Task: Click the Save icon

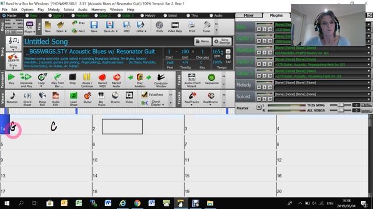Action: 94,27
